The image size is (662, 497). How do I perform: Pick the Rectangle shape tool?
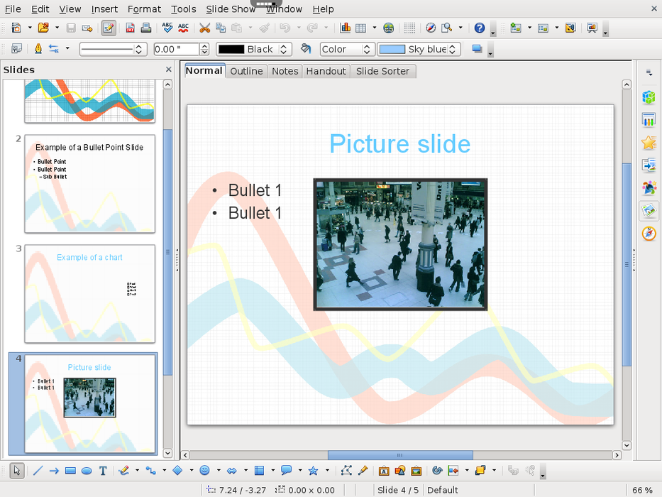(x=70, y=470)
